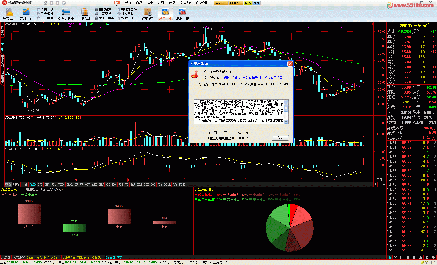The height and width of the screenshot is (265, 437).
Task: Open 股票 menu
Action: (117, 3)
